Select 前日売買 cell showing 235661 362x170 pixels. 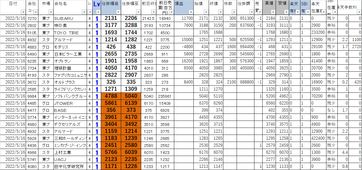click(165, 96)
